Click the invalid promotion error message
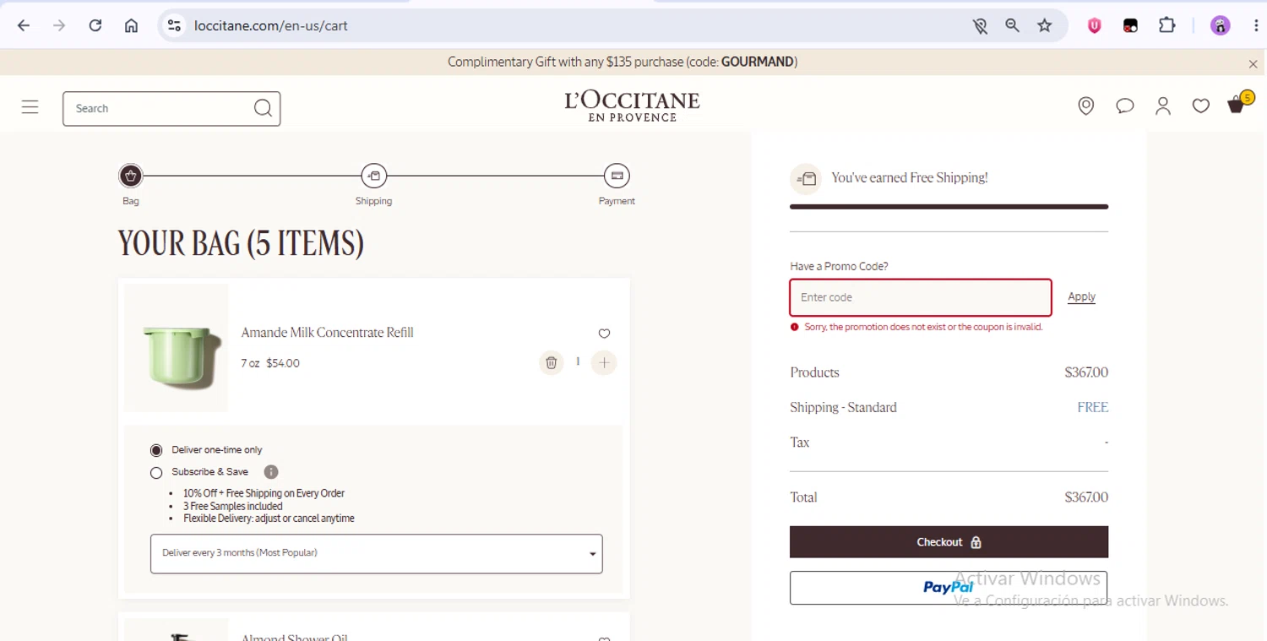This screenshot has width=1267, height=641. (x=923, y=327)
